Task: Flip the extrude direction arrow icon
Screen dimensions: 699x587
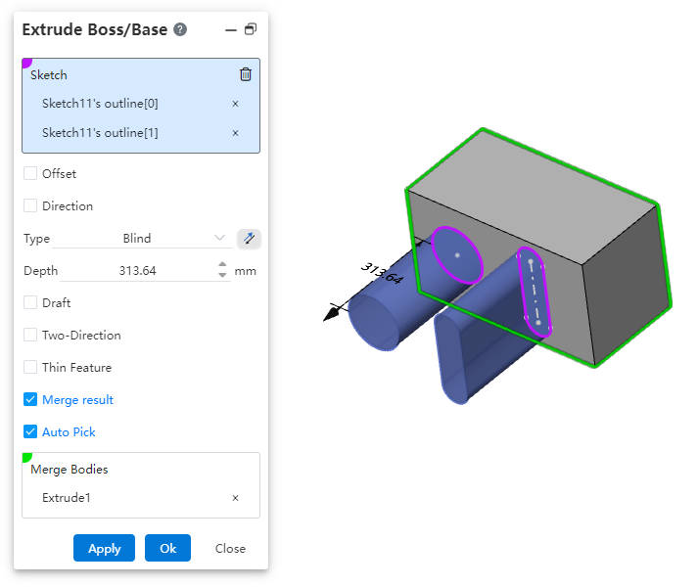Action: pos(249,239)
